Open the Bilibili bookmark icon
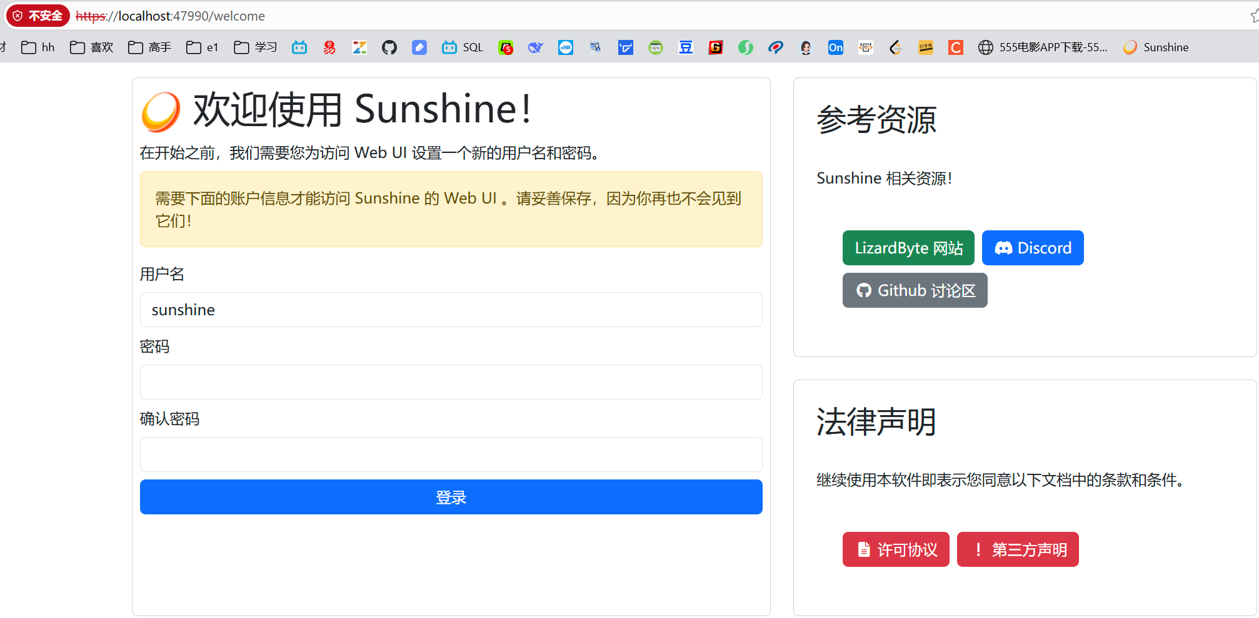This screenshot has height=618, width=1259. 299,47
